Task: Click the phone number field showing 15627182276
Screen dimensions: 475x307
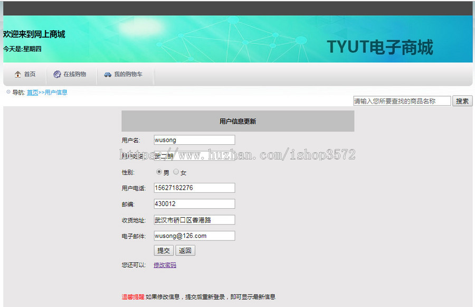Action: (194, 187)
